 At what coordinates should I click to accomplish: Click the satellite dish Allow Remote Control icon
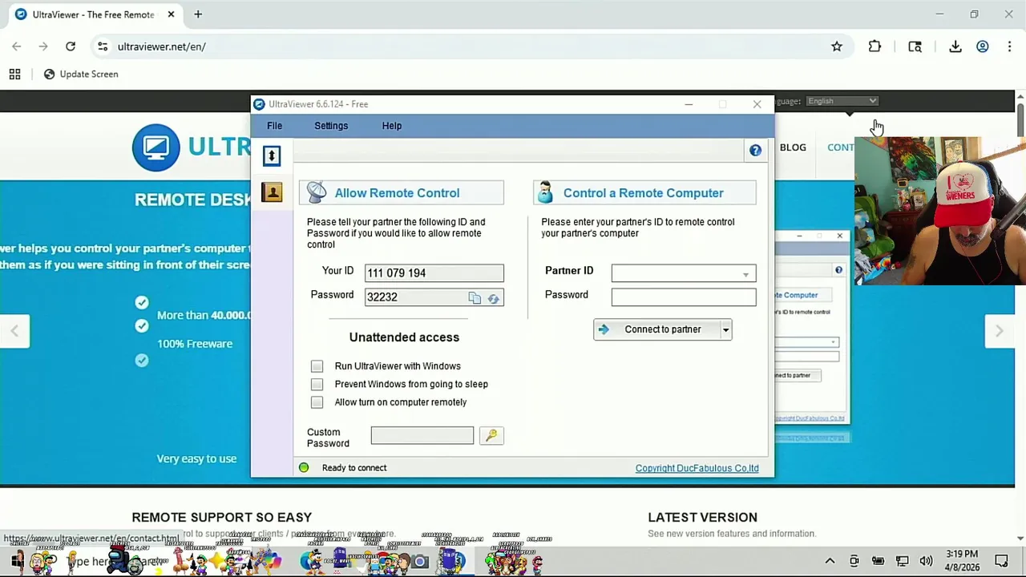click(x=317, y=192)
